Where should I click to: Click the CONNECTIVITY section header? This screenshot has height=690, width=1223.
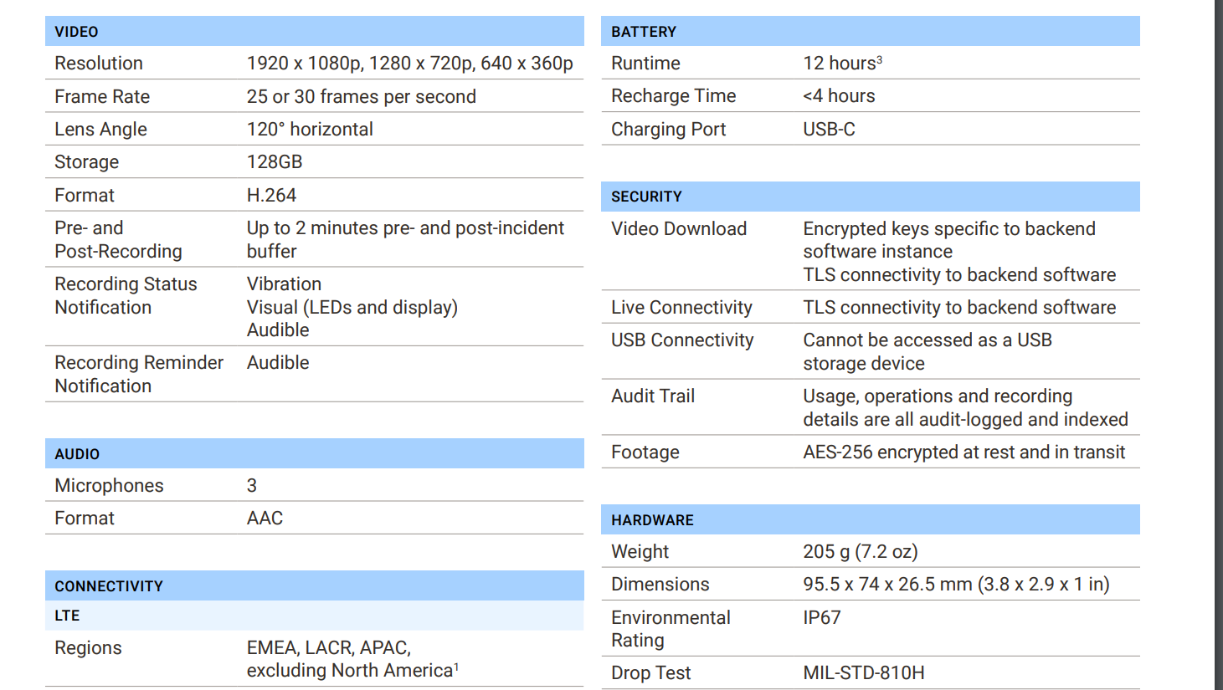point(109,586)
